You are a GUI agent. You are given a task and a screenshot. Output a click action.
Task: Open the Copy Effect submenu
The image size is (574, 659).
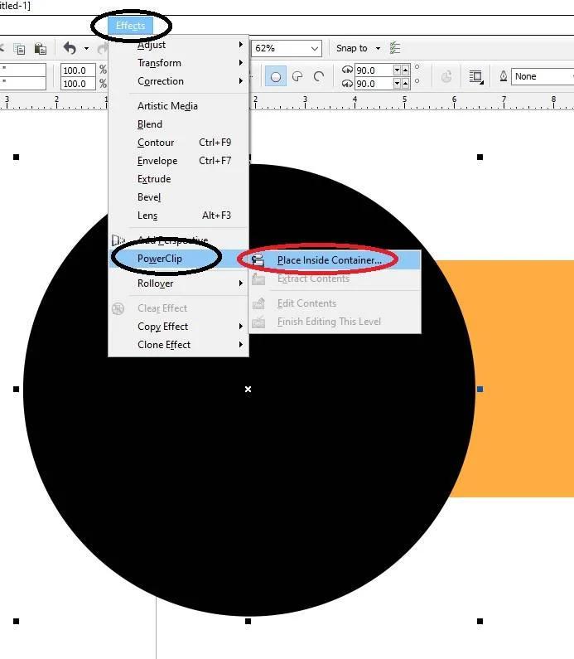[x=179, y=327]
